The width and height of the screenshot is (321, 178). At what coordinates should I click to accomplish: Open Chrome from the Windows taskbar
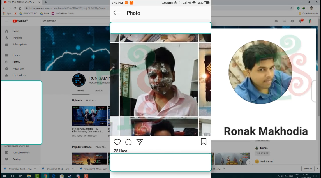tap(46, 175)
